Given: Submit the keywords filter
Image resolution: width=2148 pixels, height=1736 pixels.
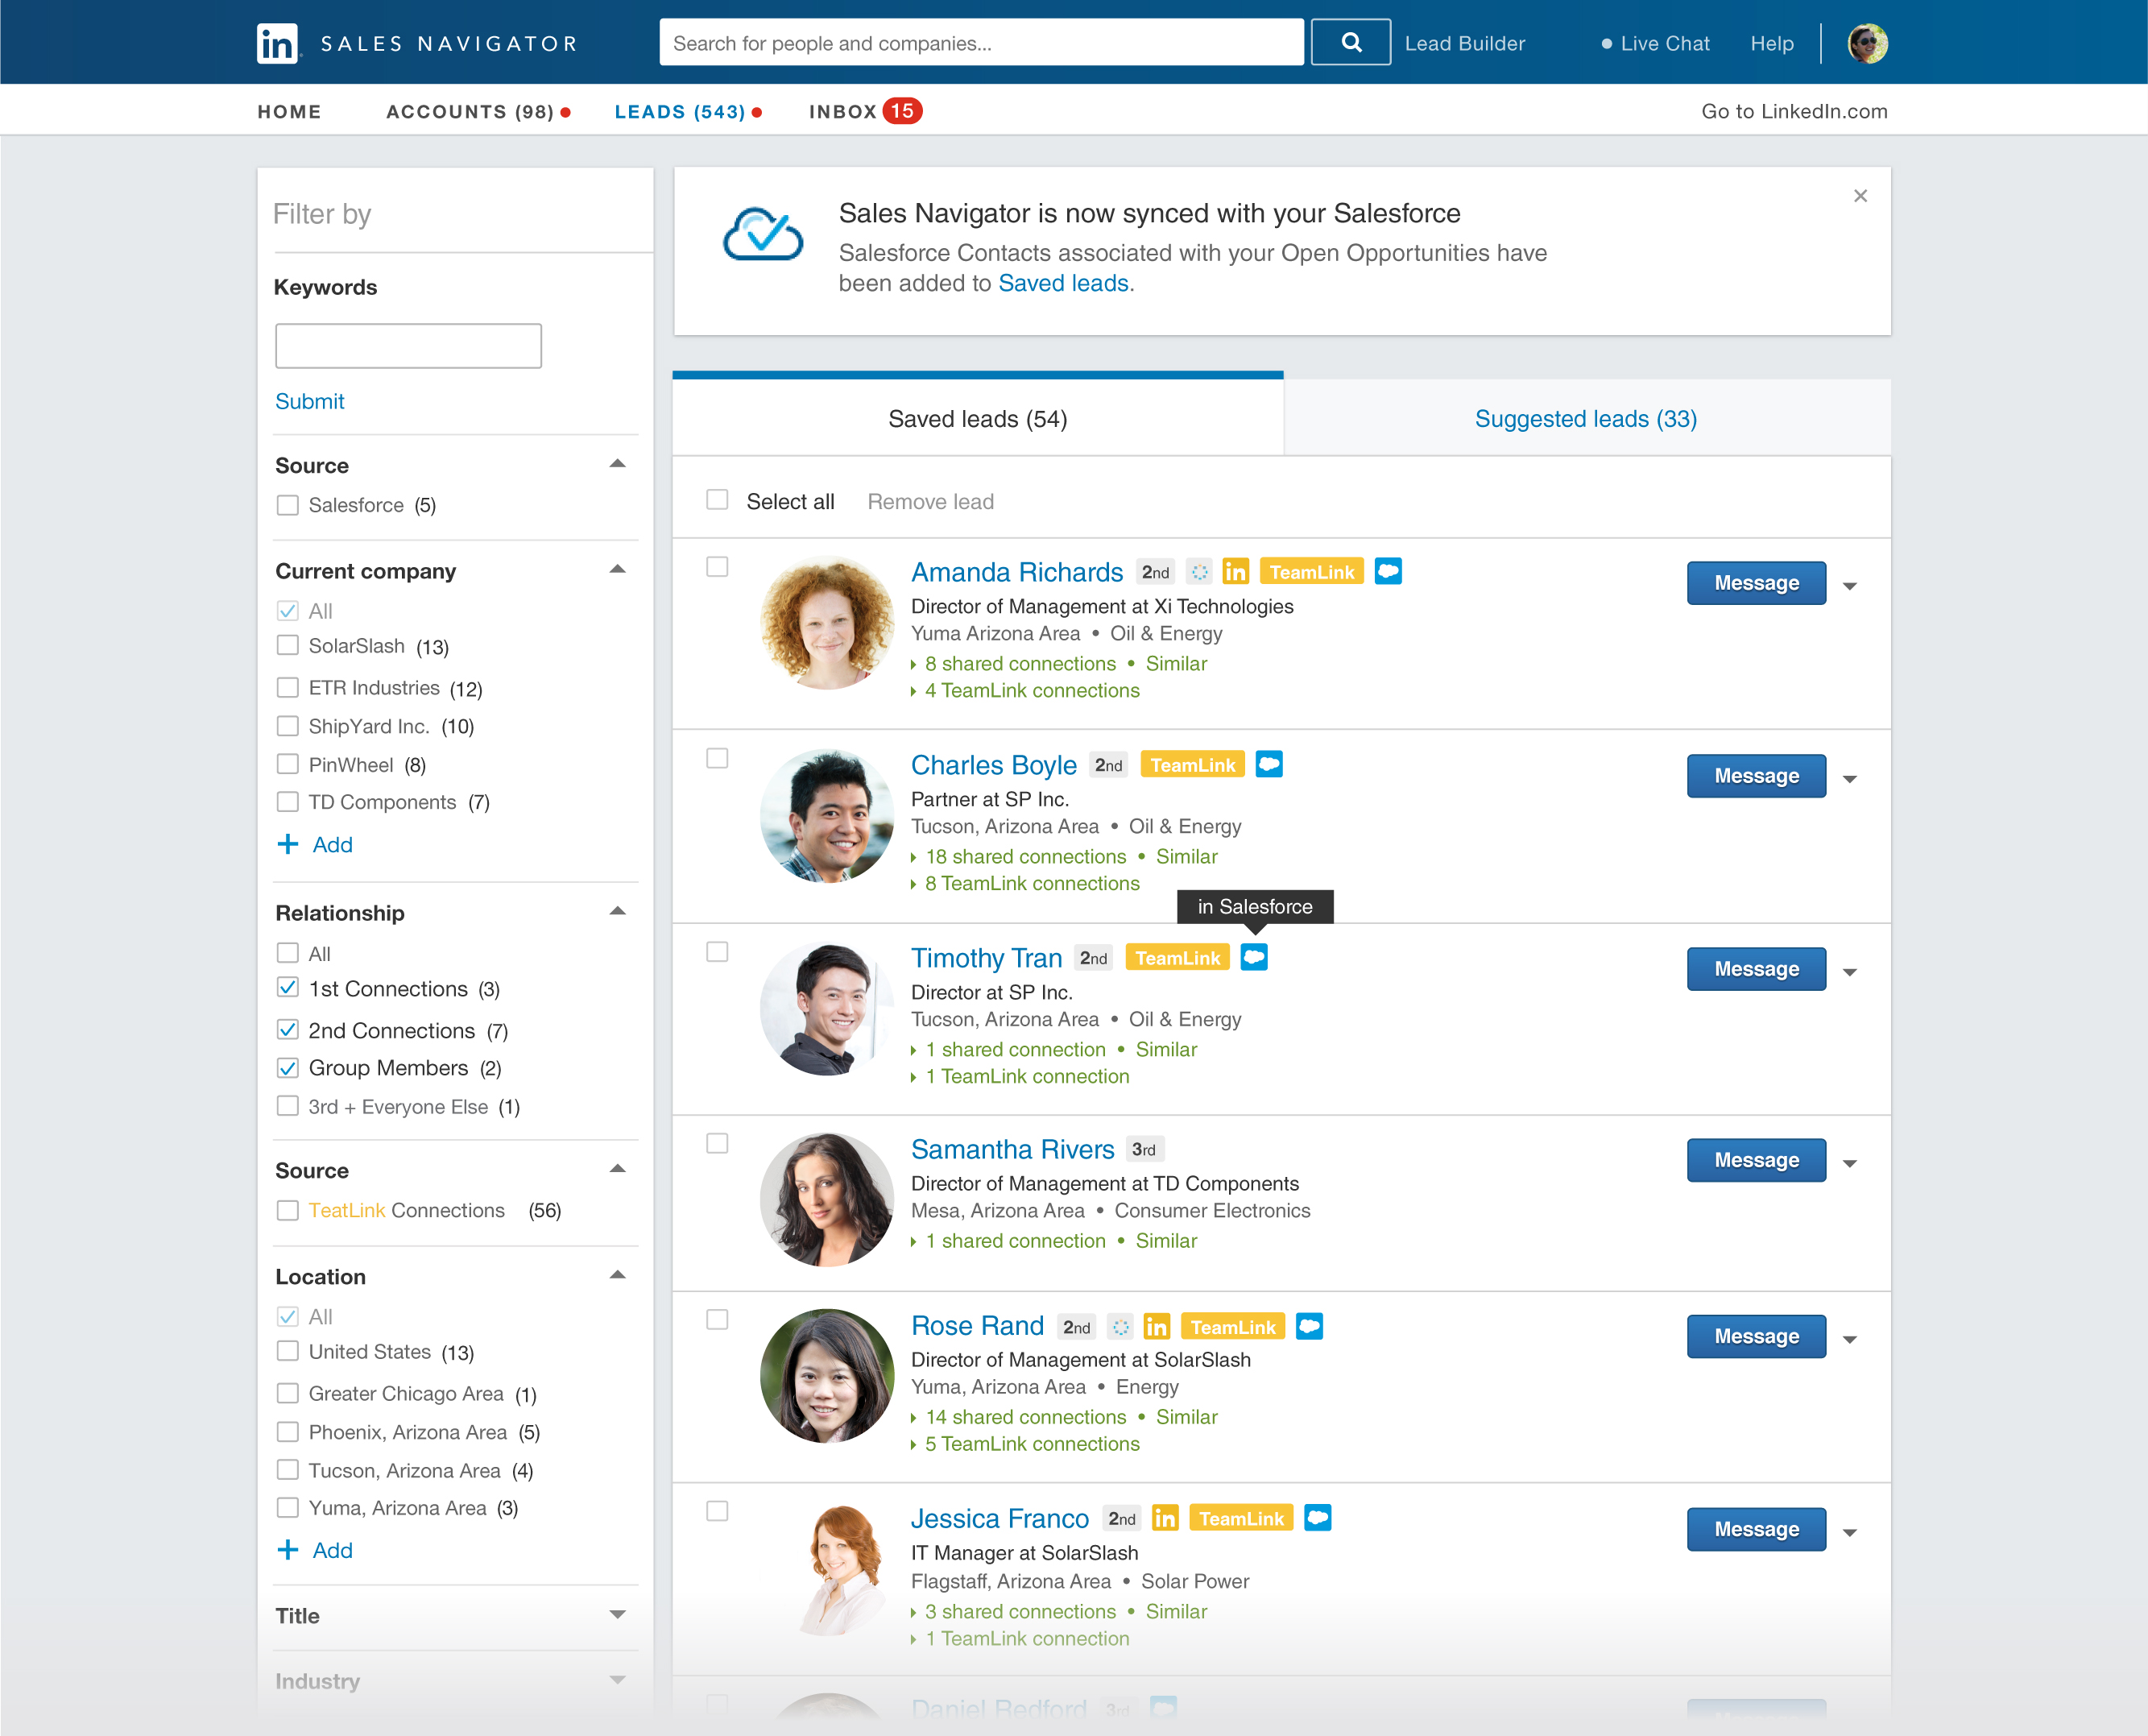Looking at the screenshot, I should point(310,402).
